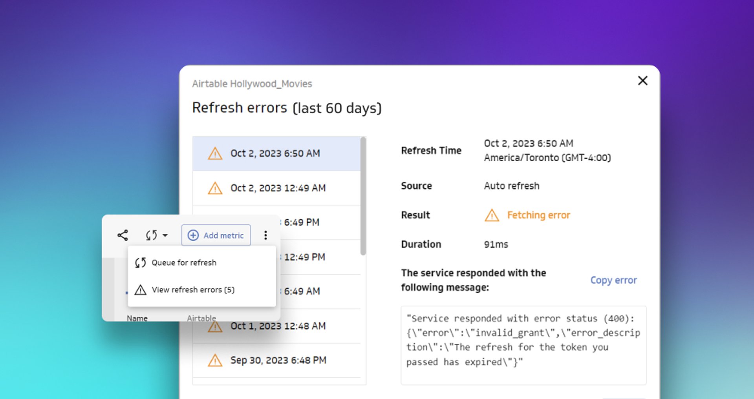Click warning icon beside Oct 2 12:49 AM
The width and height of the screenshot is (754, 399).
point(215,188)
